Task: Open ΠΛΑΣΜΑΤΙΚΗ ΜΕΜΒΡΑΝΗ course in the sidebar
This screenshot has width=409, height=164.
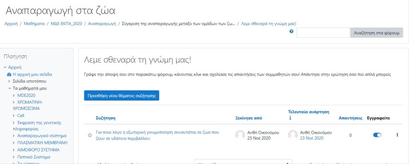Action: [x=42, y=143]
